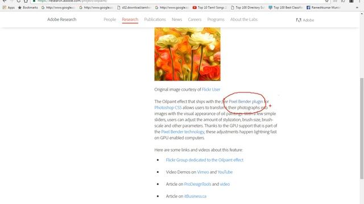Open Flickr Group dedicated to Oilpaint effect
Screen dimensions: 364x204
pos(205,160)
